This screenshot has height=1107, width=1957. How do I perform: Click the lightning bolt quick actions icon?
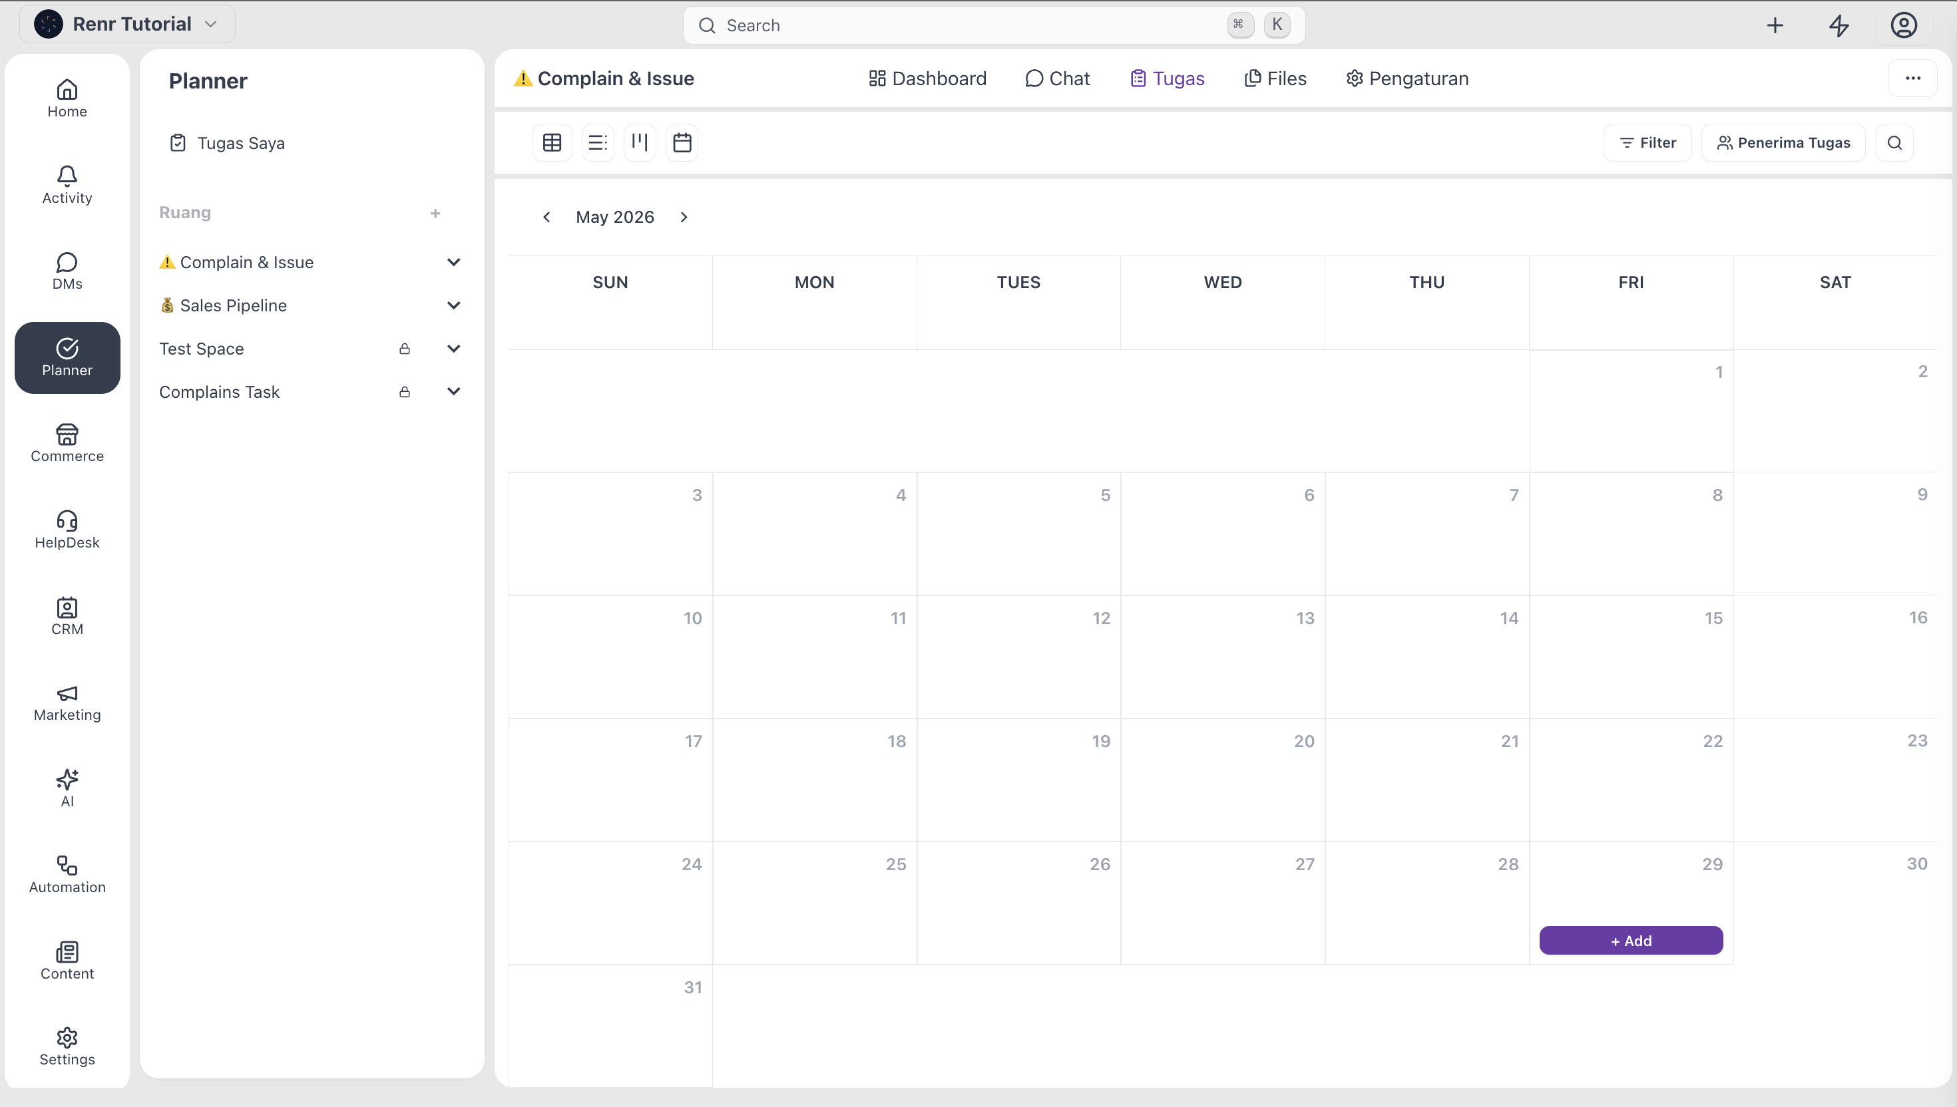point(1839,25)
